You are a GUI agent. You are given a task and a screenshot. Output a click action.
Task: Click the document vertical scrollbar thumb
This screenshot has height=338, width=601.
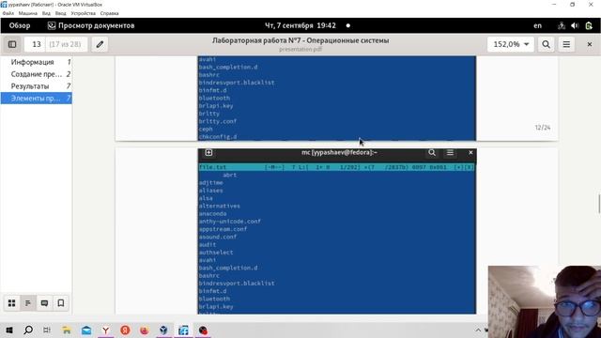pos(599,204)
